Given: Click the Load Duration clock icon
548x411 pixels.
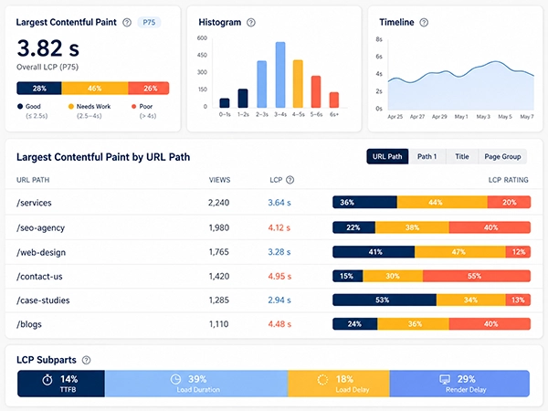Looking at the screenshot, I should pos(175,379).
